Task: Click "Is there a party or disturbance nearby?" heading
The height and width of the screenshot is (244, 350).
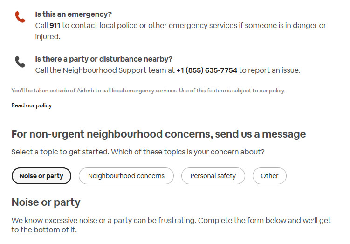Action: coord(103,59)
